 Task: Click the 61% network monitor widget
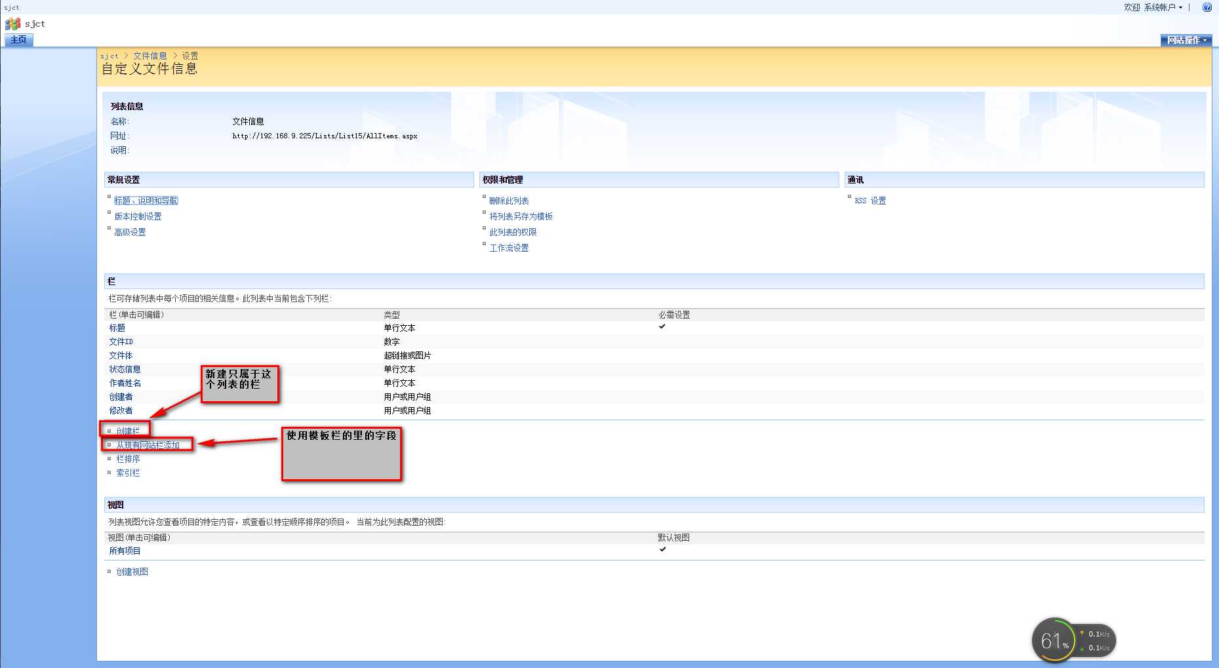(1073, 640)
